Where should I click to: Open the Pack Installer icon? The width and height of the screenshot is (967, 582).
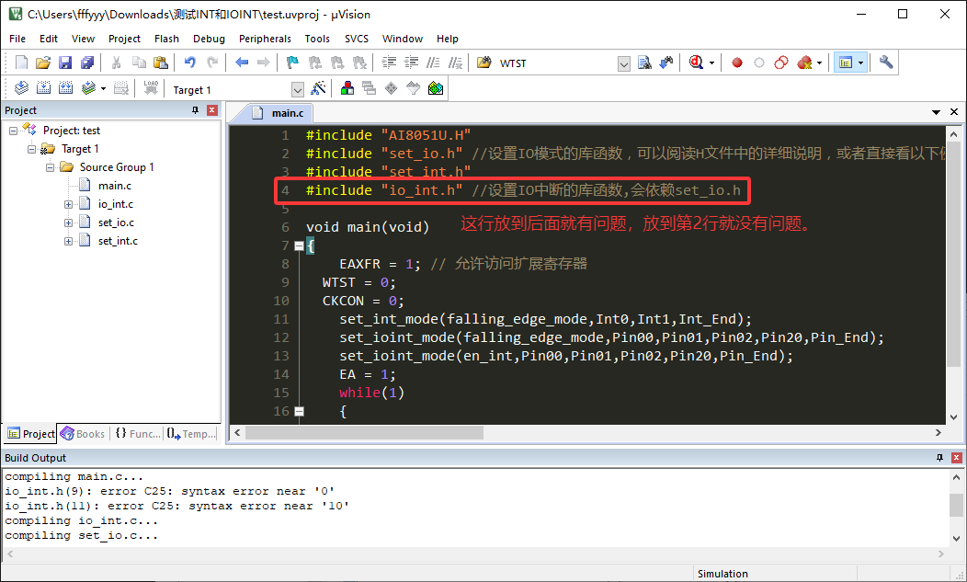point(436,88)
